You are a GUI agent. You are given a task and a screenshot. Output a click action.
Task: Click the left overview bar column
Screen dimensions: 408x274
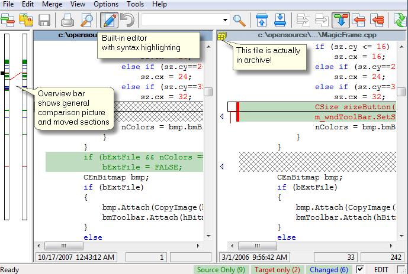(7, 127)
